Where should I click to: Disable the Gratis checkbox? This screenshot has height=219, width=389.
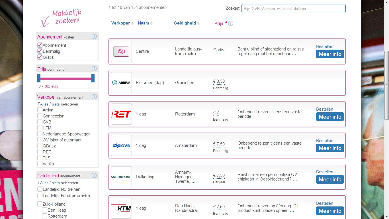[x=40, y=57]
